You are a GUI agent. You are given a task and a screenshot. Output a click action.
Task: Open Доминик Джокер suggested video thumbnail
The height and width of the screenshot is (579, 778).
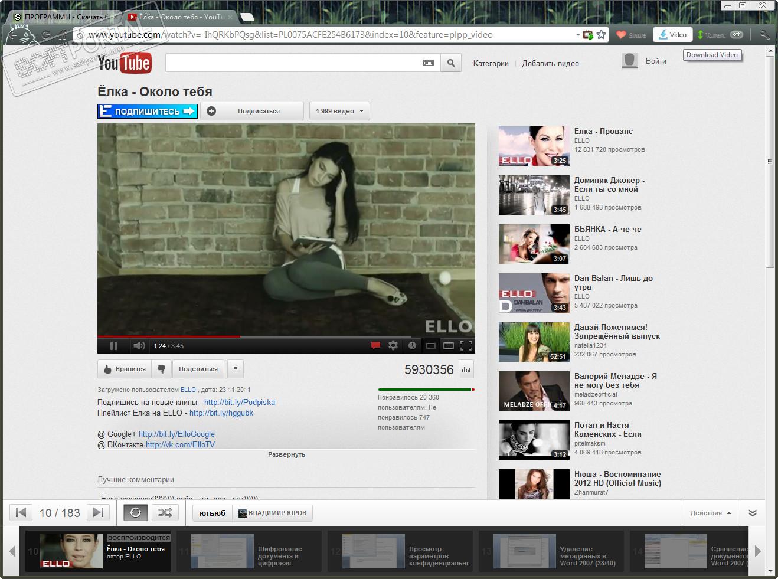point(534,195)
